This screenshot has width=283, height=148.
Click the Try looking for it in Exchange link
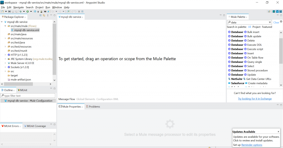coord(255,99)
